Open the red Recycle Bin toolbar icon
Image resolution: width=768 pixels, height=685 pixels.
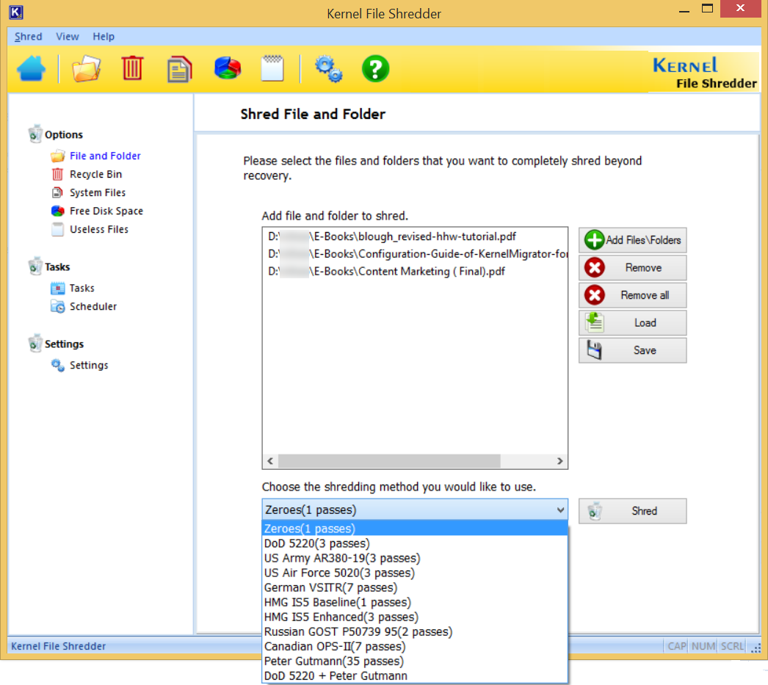132,68
